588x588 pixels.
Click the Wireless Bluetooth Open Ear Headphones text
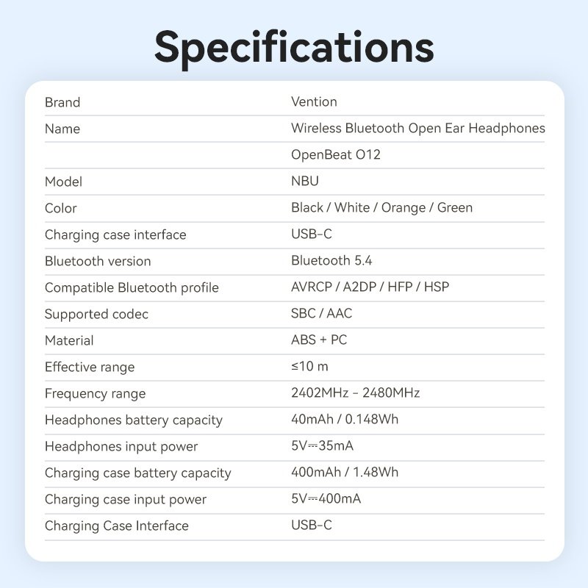coord(417,129)
